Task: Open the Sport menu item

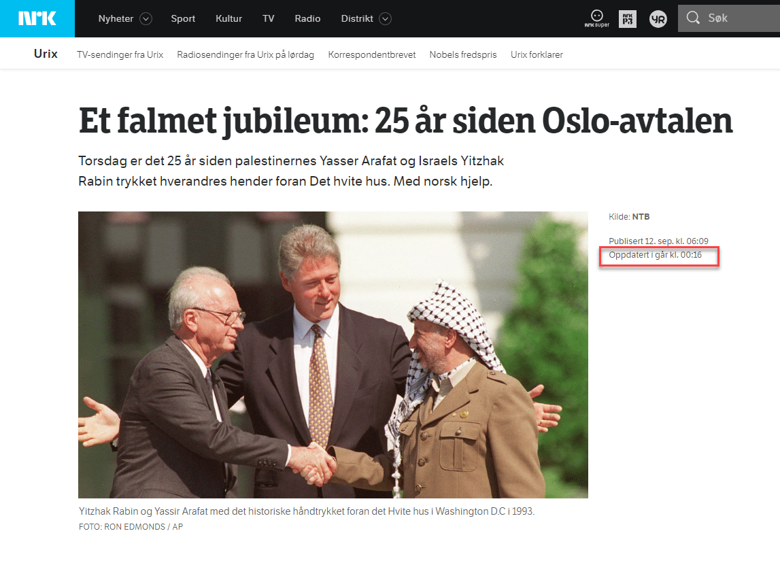Action: click(183, 18)
